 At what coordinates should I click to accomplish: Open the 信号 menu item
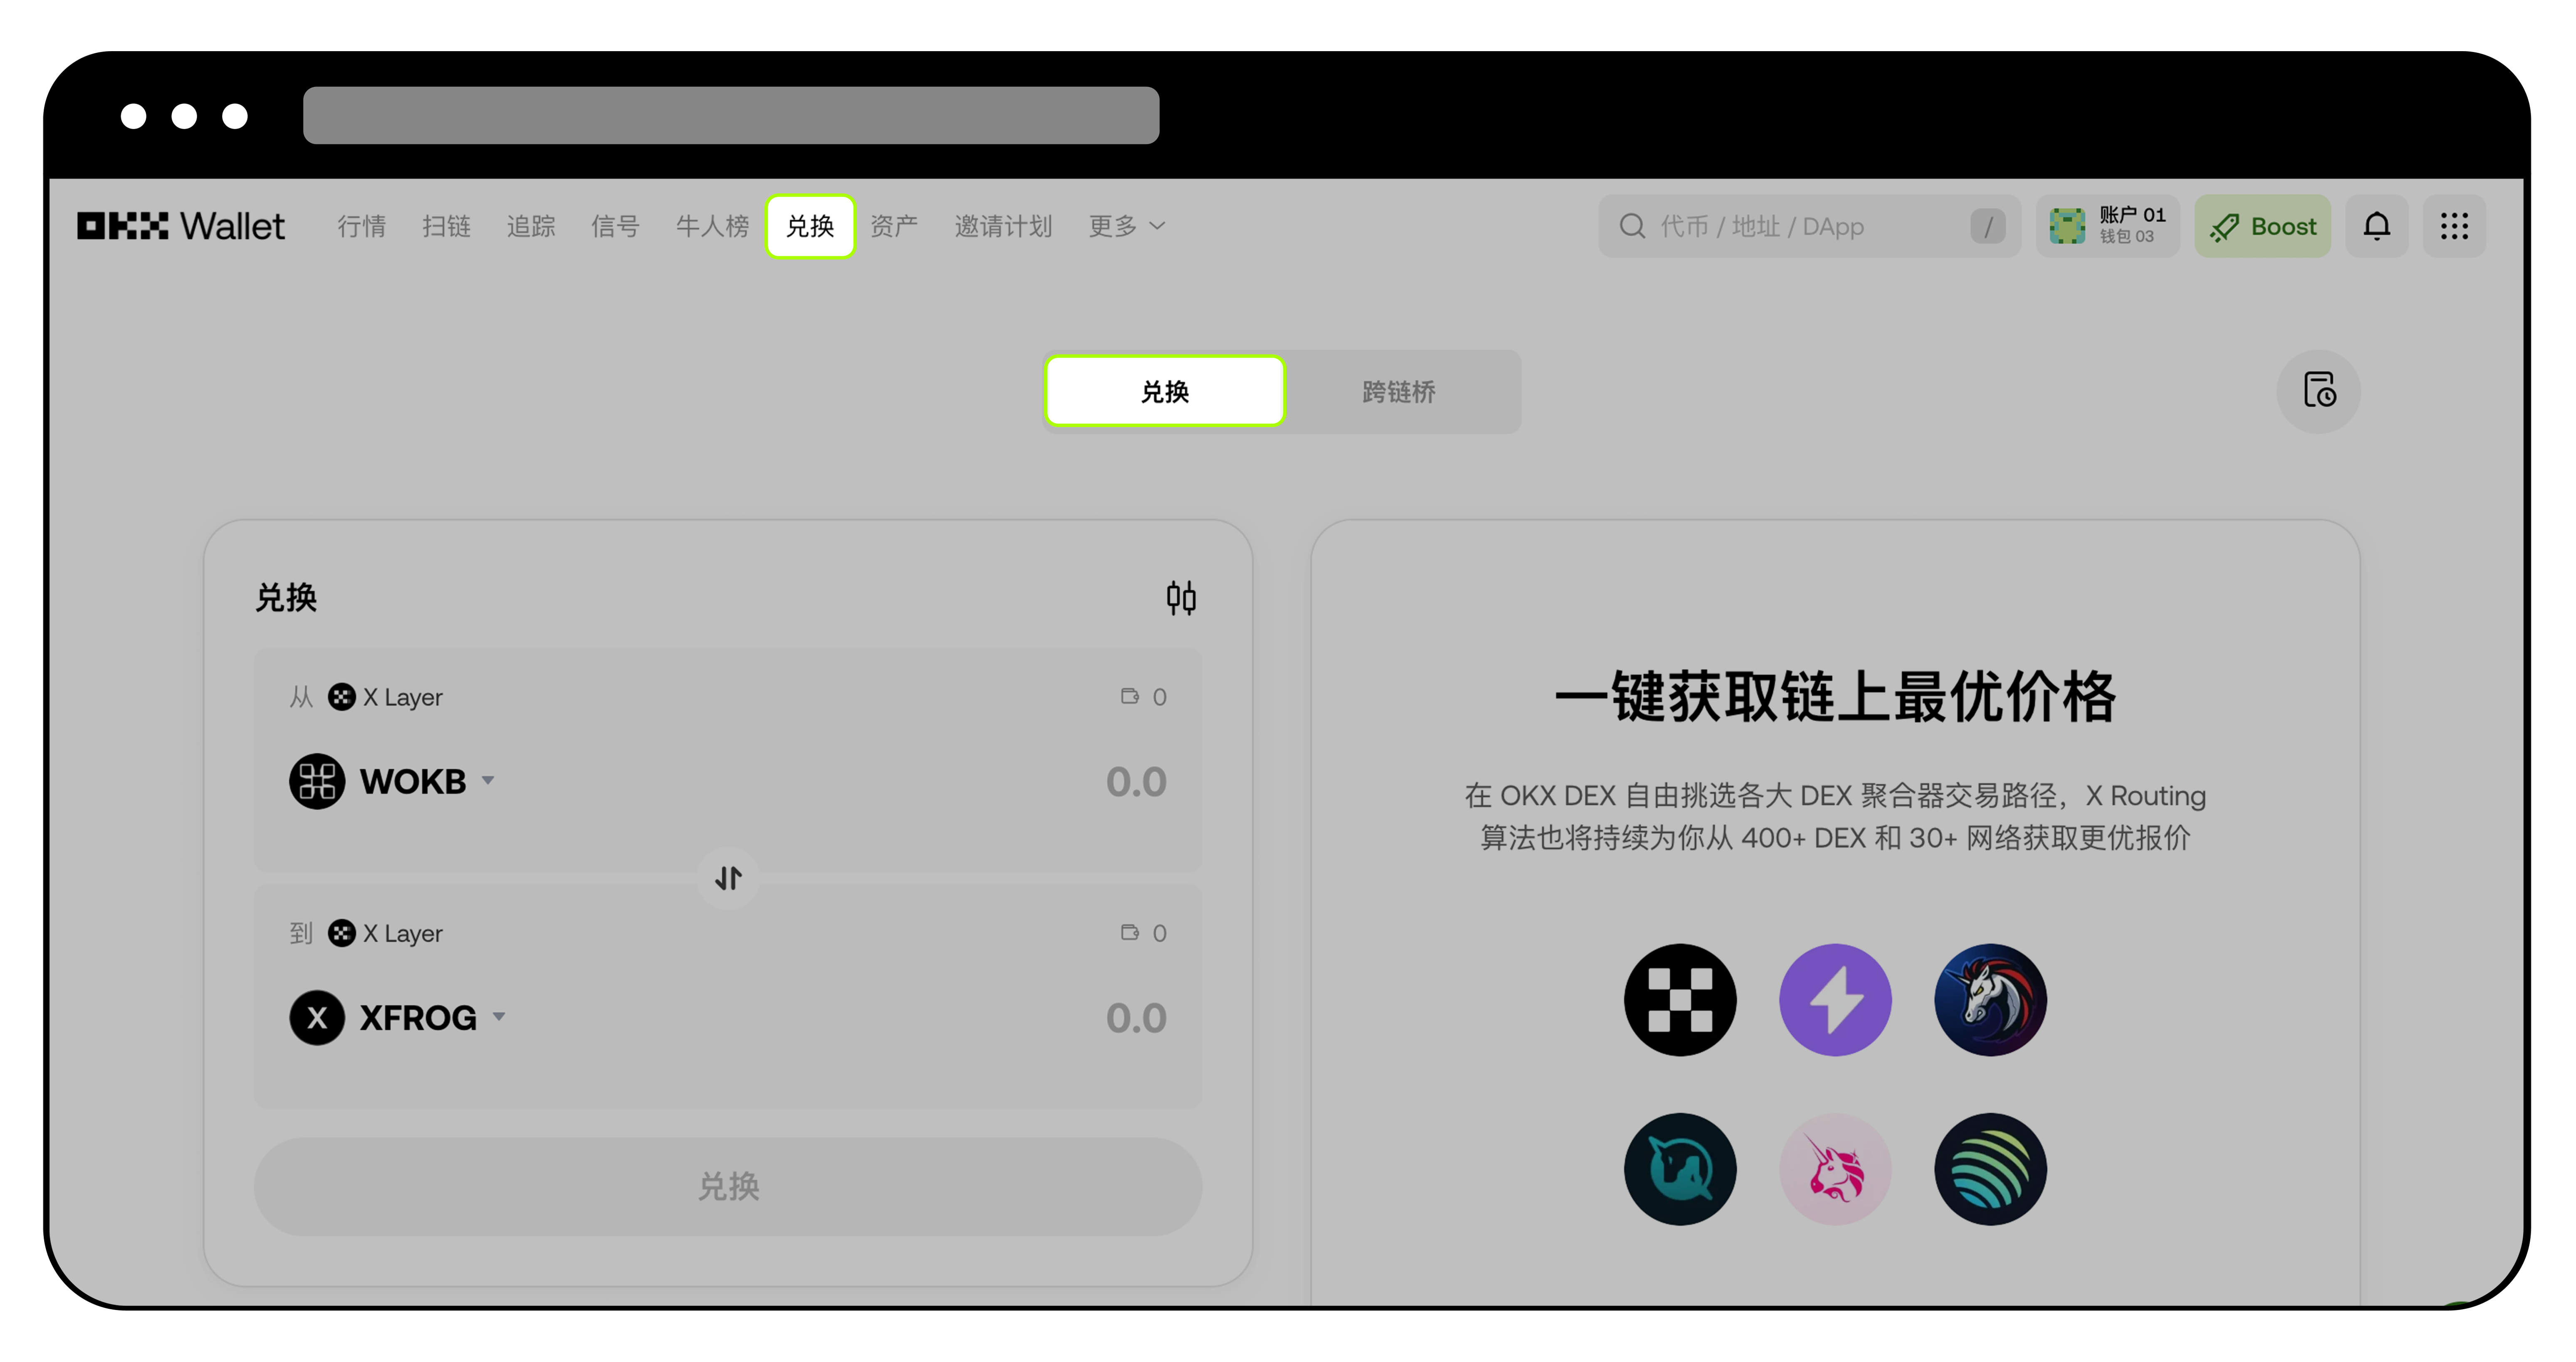tap(615, 226)
